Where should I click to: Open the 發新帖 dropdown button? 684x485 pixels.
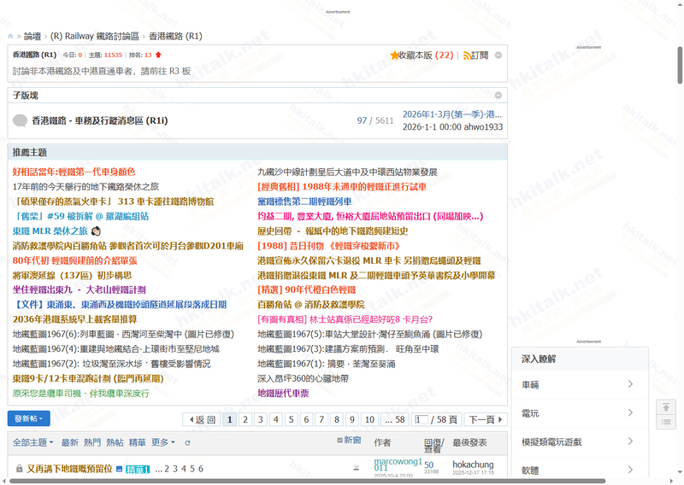pyautogui.click(x=29, y=418)
